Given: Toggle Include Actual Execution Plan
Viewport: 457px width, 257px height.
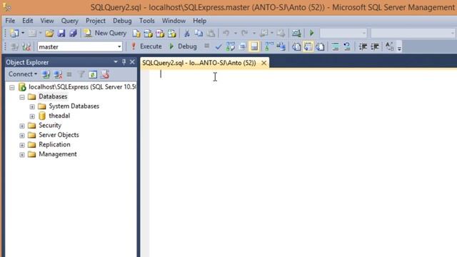Looking at the screenshot, I should pyautogui.click(x=269, y=46).
